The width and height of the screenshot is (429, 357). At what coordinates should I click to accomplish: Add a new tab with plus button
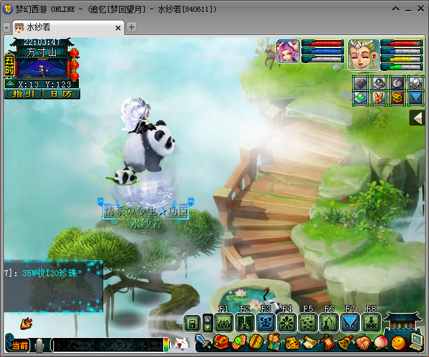tap(132, 27)
